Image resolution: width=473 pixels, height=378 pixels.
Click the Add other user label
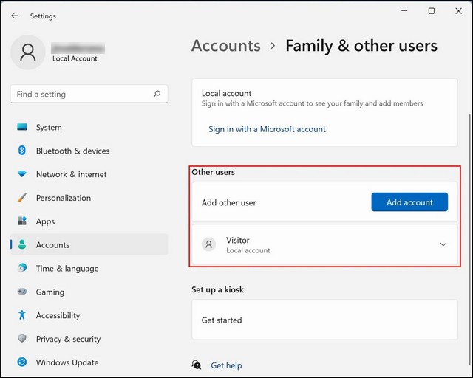(228, 202)
